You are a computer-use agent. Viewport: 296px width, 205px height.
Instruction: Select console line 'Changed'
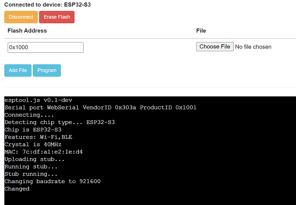click(x=17, y=189)
